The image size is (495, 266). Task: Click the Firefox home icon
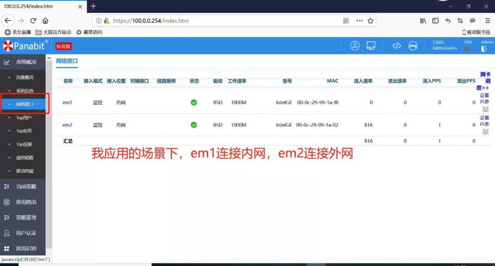pos(45,21)
